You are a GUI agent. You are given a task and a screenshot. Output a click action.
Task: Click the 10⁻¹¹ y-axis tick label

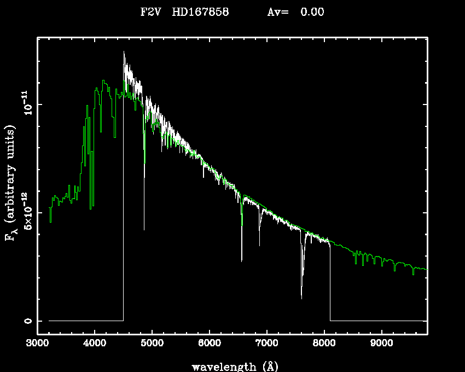(x=26, y=105)
